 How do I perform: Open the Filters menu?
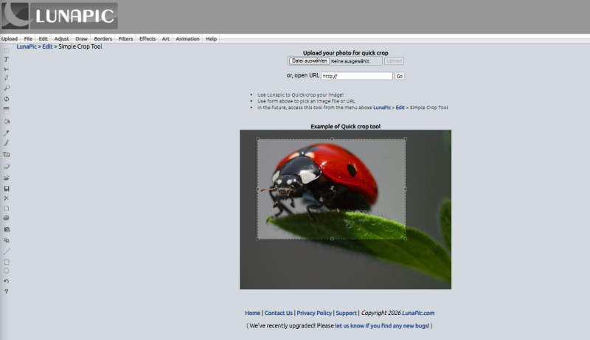[x=125, y=39]
